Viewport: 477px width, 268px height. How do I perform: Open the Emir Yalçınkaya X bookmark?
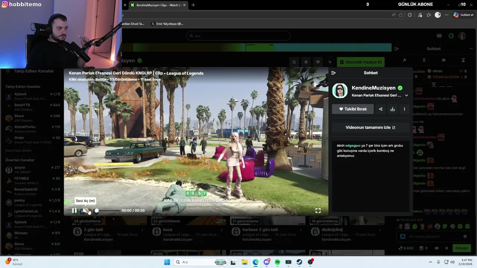click(x=167, y=24)
